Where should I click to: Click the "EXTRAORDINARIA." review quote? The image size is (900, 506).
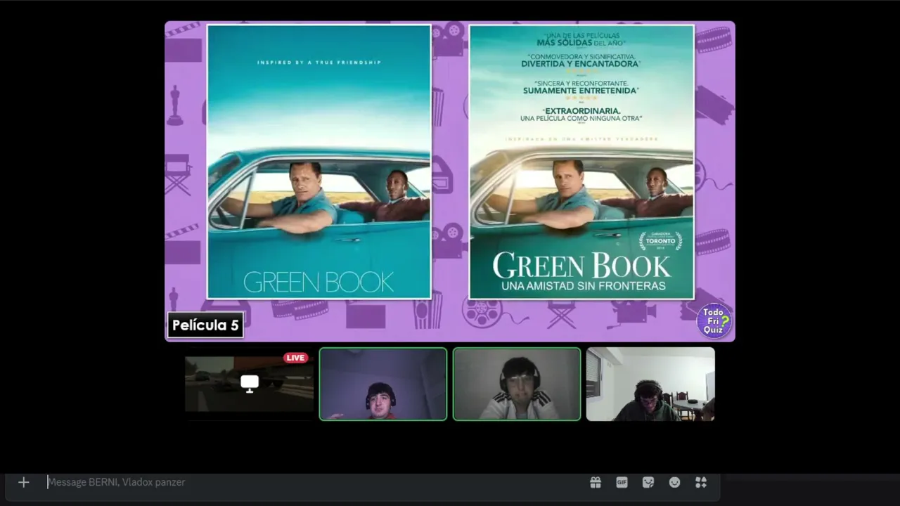pos(581,111)
